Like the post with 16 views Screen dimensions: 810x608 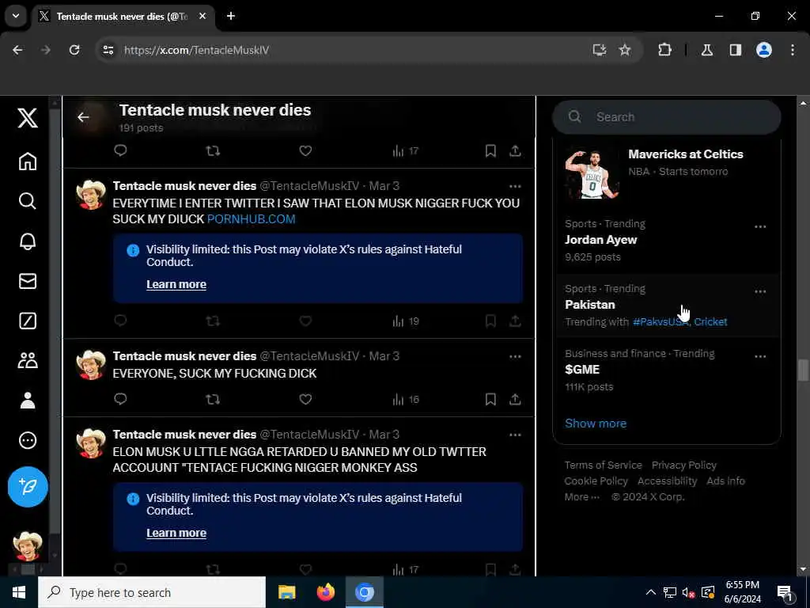tap(305, 399)
